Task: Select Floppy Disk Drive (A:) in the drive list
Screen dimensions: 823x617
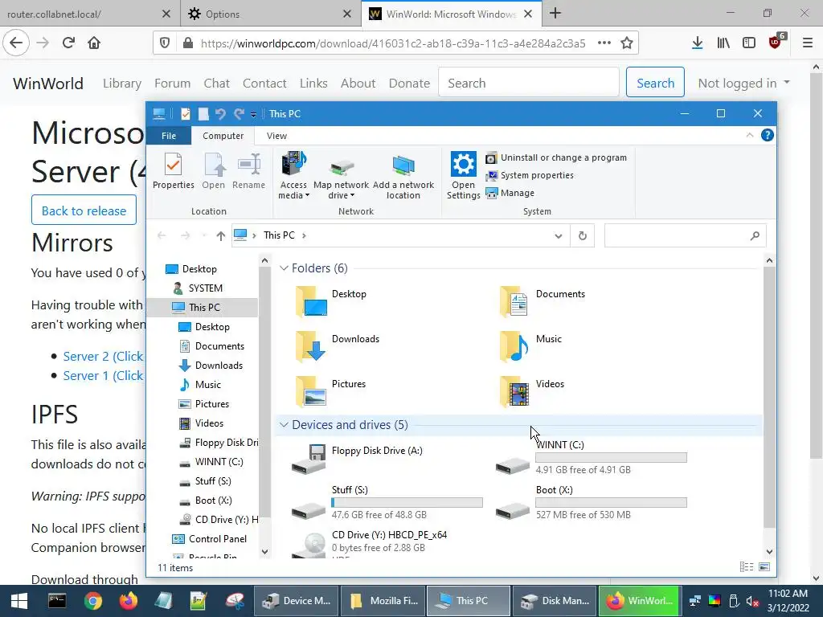Action: tap(358, 458)
